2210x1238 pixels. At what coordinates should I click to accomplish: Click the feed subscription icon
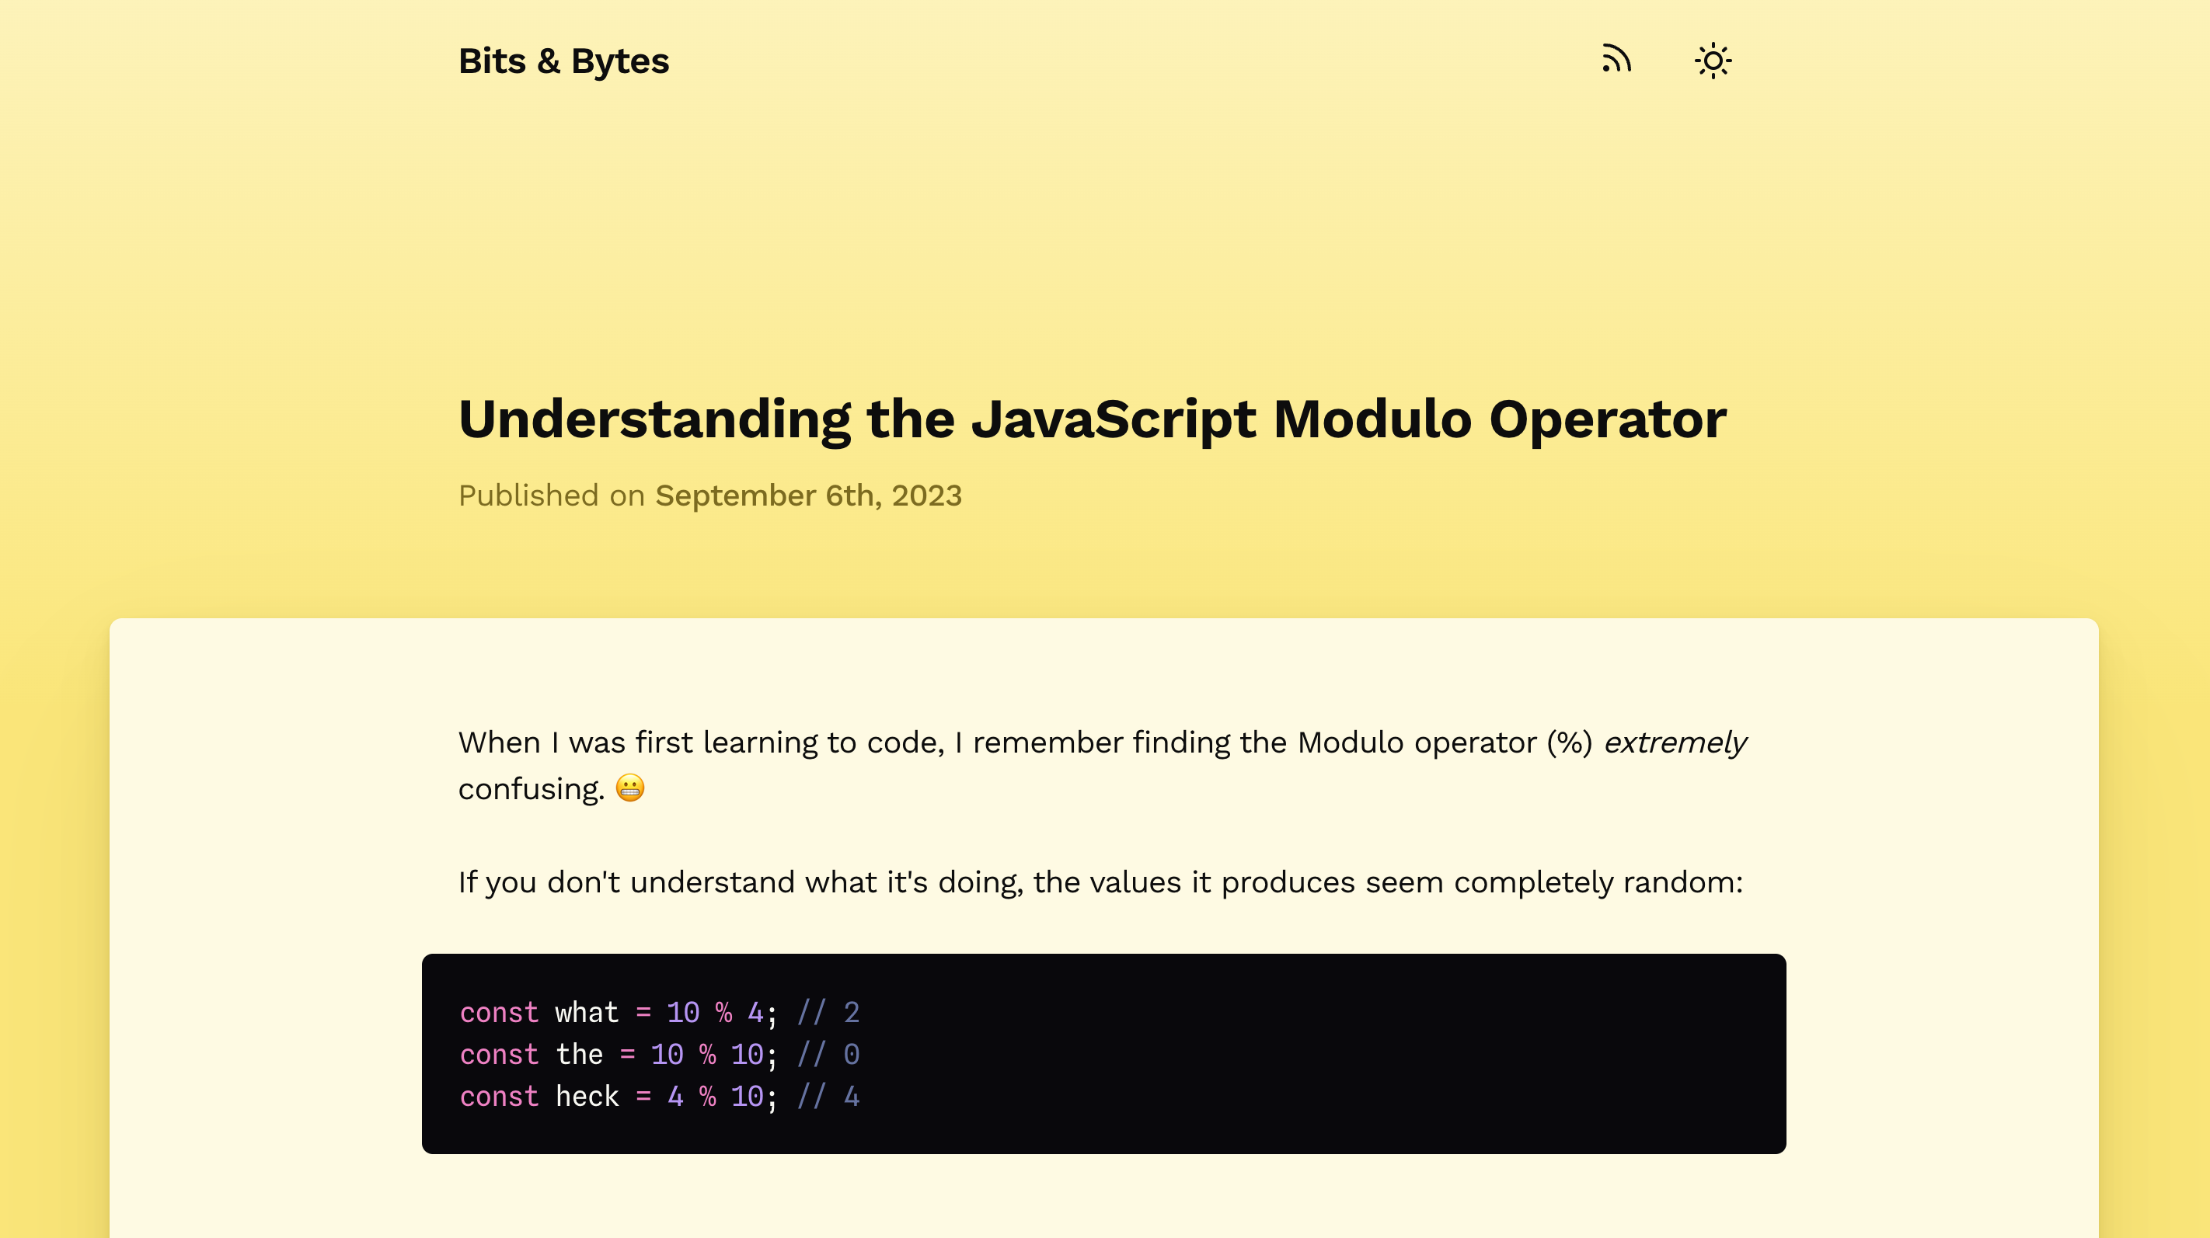click(1615, 61)
